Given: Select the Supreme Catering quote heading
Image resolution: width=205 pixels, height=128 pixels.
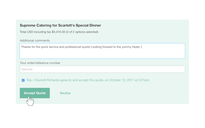Looking at the screenshot, I should (60, 25).
